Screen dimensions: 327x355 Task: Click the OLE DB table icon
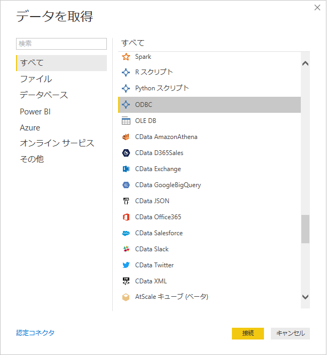point(126,121)
